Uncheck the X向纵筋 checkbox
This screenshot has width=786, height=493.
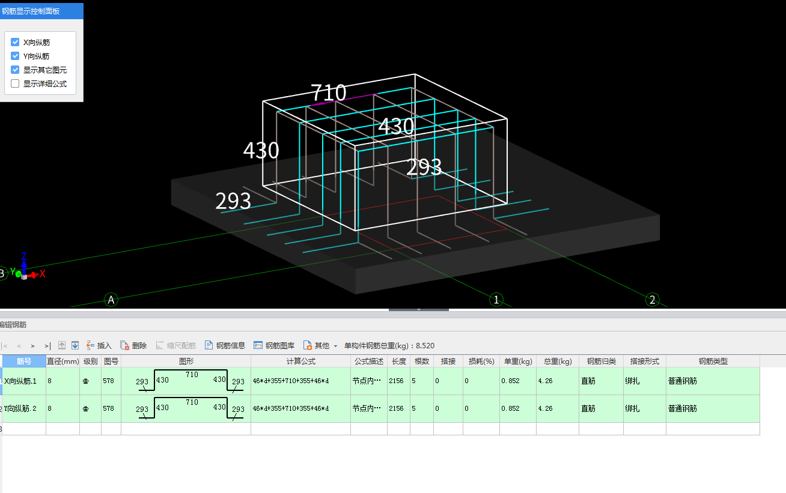(16, 42)
